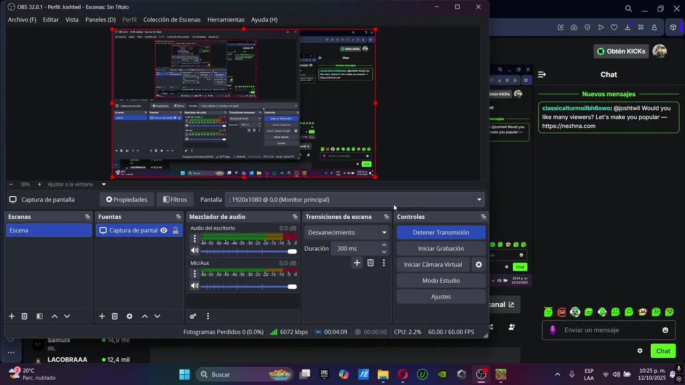Click Iniciar Cámara Virtual button
This screenshot has width=685, height=385.
pyautogui.click(x=433, y=265)
